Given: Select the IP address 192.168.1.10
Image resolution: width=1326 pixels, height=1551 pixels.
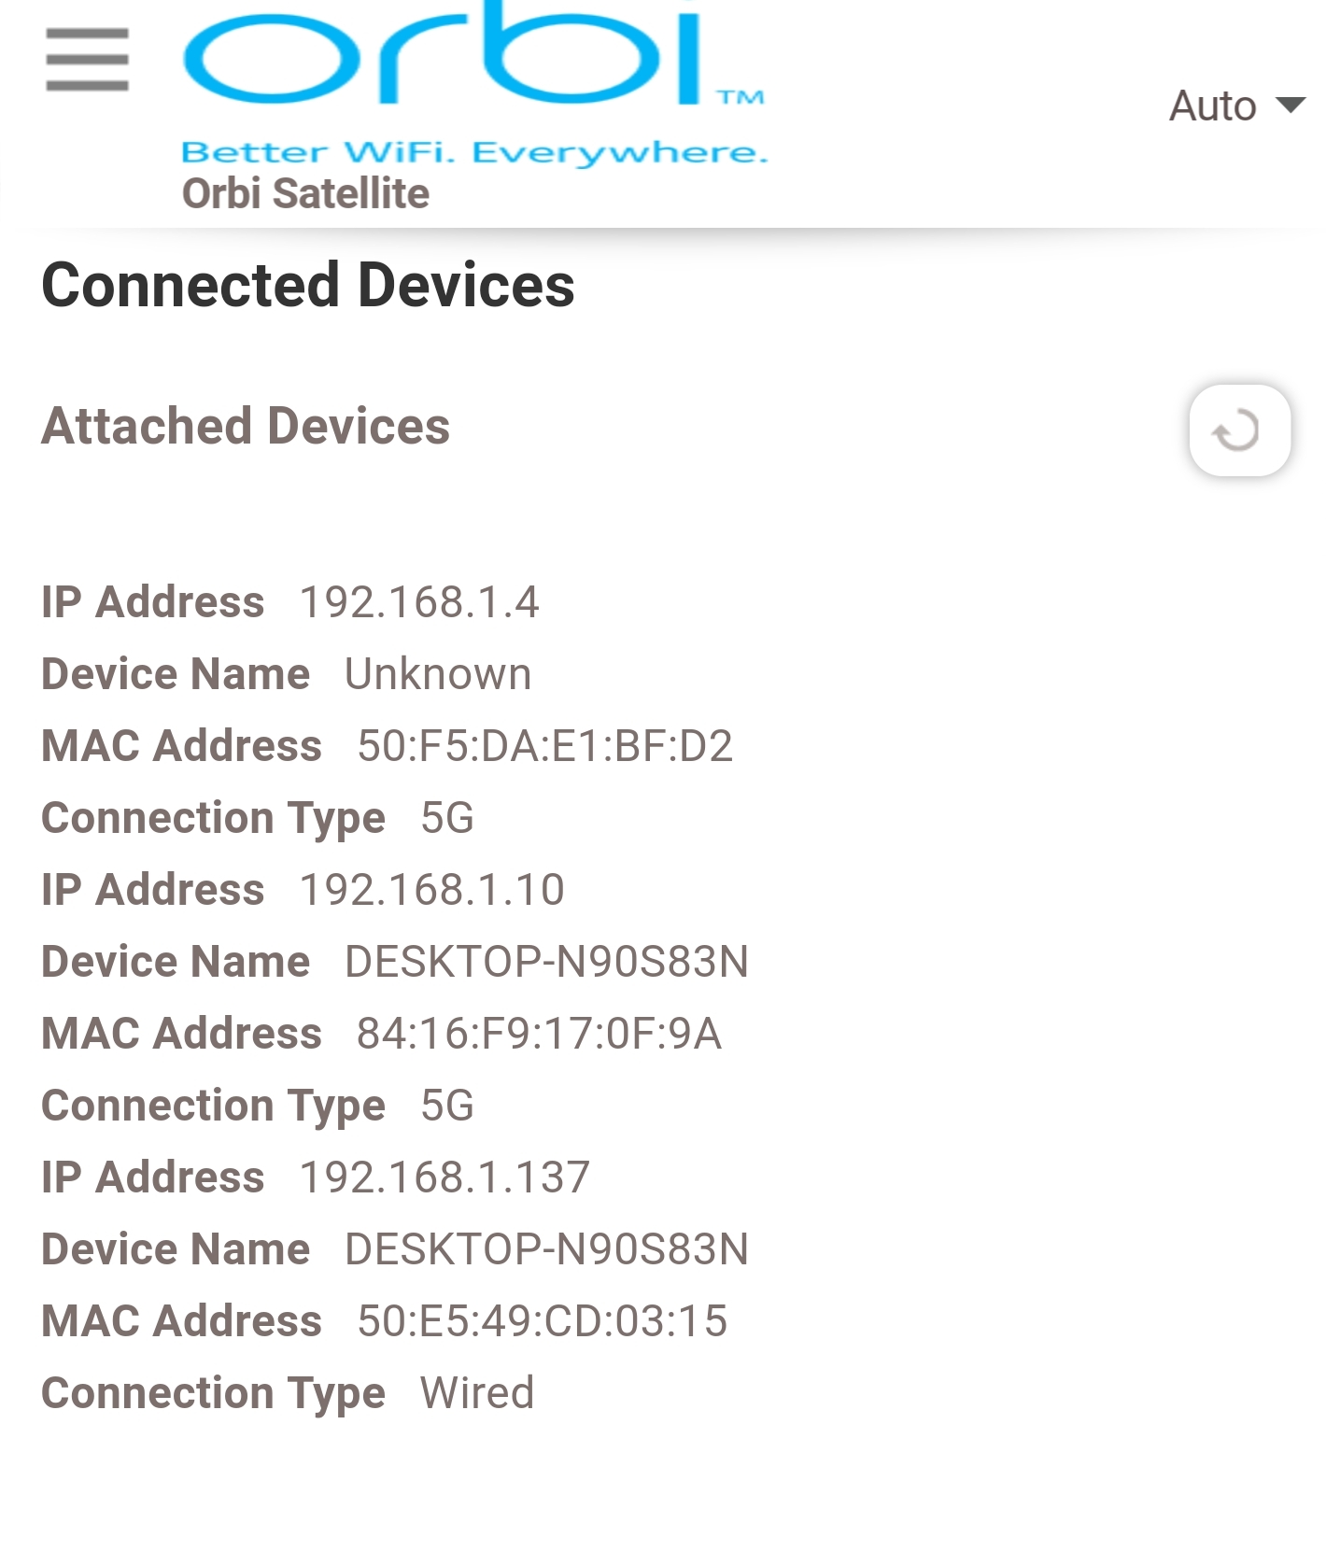Looking at the screenshot, I should pos(431,890).
